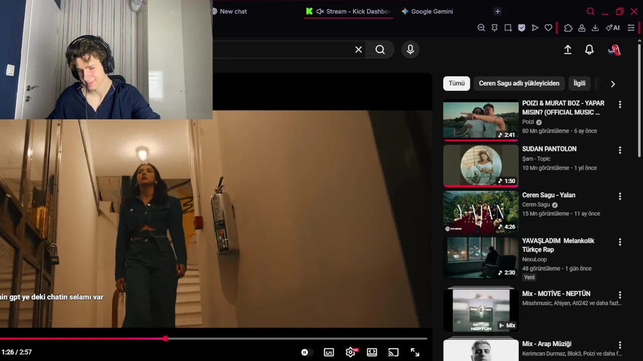Toggle subtitles/closed captions button
The height and width of the screenshot is (361, 643).
click(329, 352)
